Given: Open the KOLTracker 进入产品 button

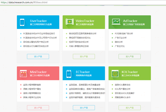Looking at the screenshot, I should (129, 108).
